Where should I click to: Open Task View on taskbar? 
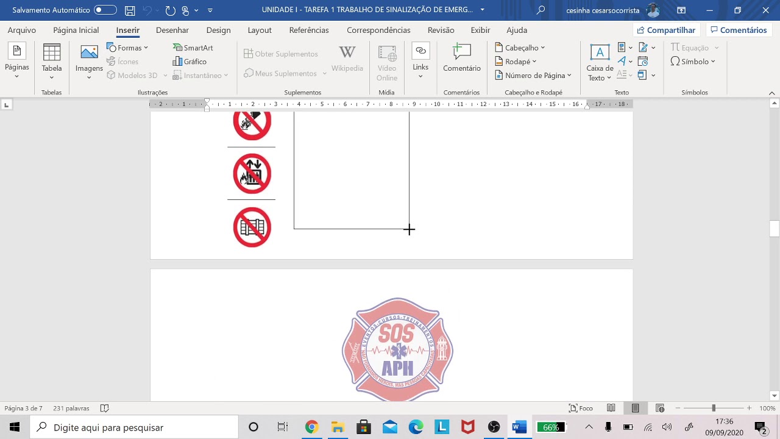282,427
